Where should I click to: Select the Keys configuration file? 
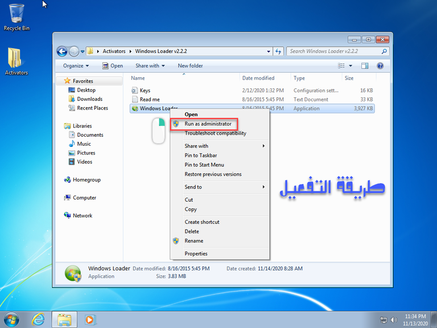pyautogui.click(x=252, y=91)
